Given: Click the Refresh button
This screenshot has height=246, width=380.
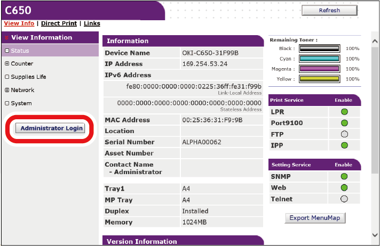Looking at the screenshot, I should [x=329, y=10].
